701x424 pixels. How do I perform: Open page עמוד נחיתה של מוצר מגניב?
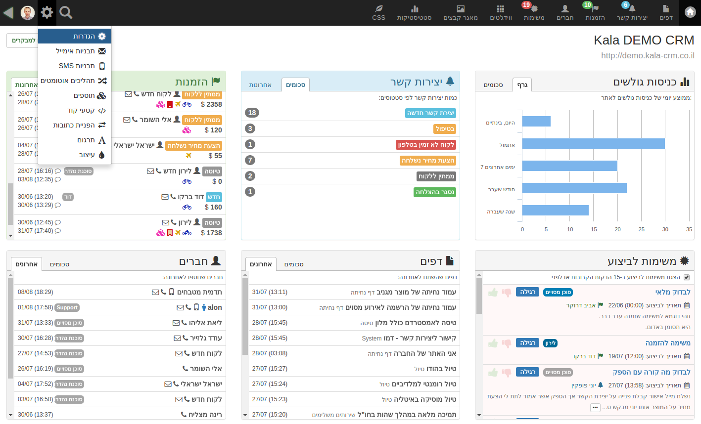pyautogui.click(x=417, y=292)
